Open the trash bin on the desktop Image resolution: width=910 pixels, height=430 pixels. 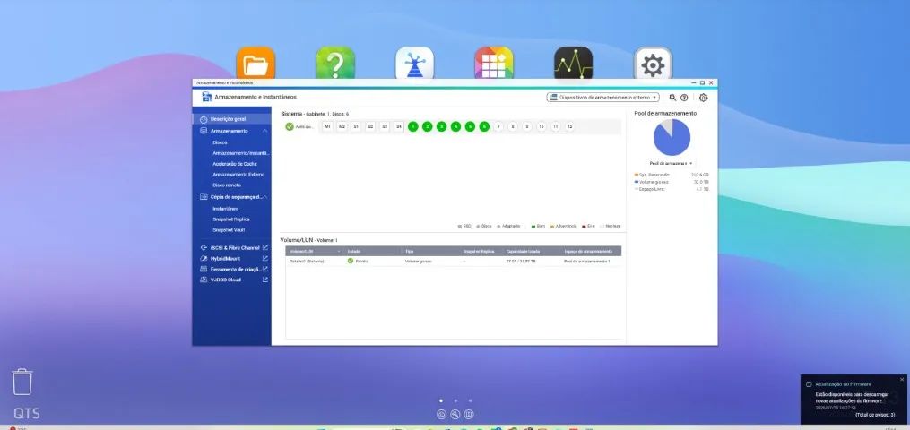[22, 382]
